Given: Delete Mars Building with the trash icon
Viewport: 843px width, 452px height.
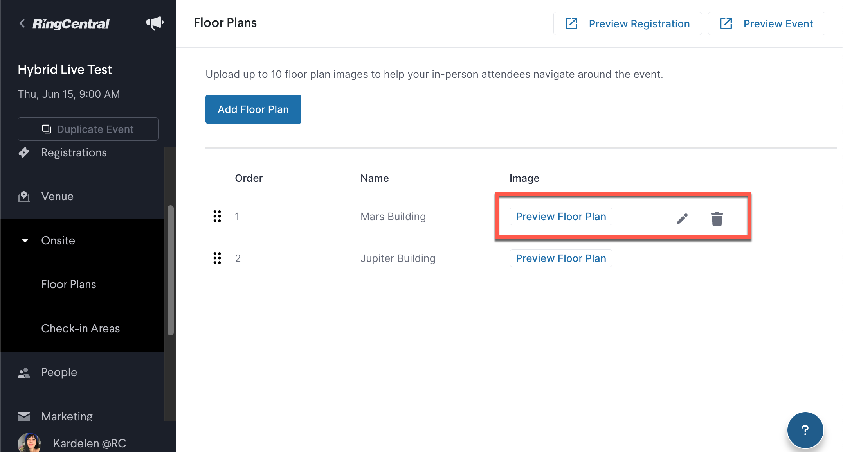Looking at the screenshot, I should tap(717, 219).
